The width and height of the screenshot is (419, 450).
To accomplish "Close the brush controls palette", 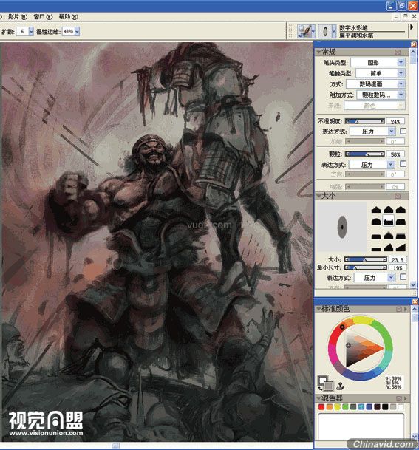I will pyautogui.click(x=414, y=44).
